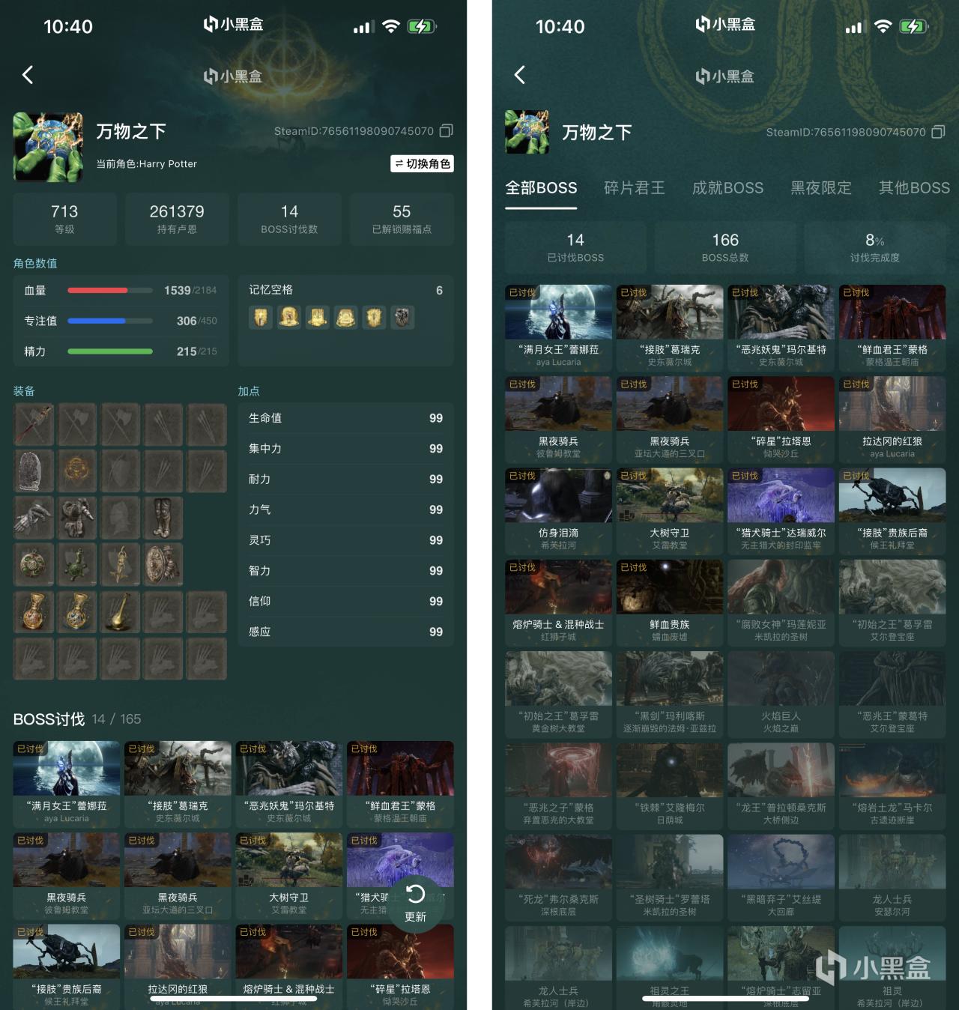The height and width of the screenshot is (1010, 959).
Task: Switch to the 黑夜限定 tab
Action: coord(821,188)
